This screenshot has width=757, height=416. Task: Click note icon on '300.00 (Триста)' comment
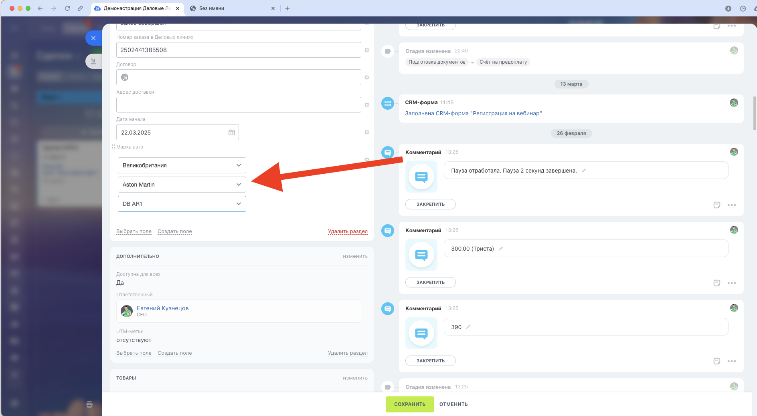tap(717, 283)
